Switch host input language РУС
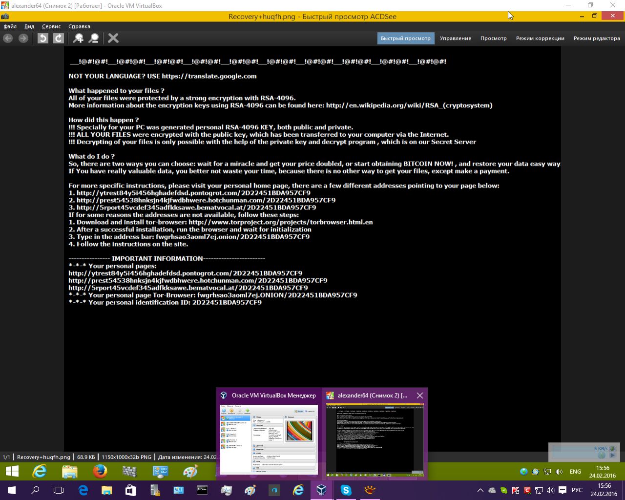The height and width of the screenshot is (500, 625). 577,490
